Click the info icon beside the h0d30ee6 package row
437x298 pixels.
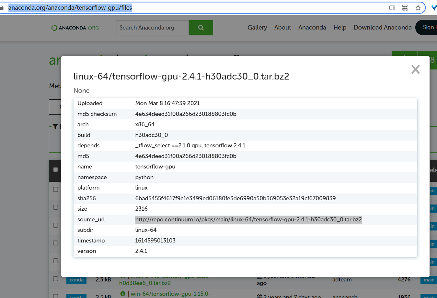click(122, 276)
